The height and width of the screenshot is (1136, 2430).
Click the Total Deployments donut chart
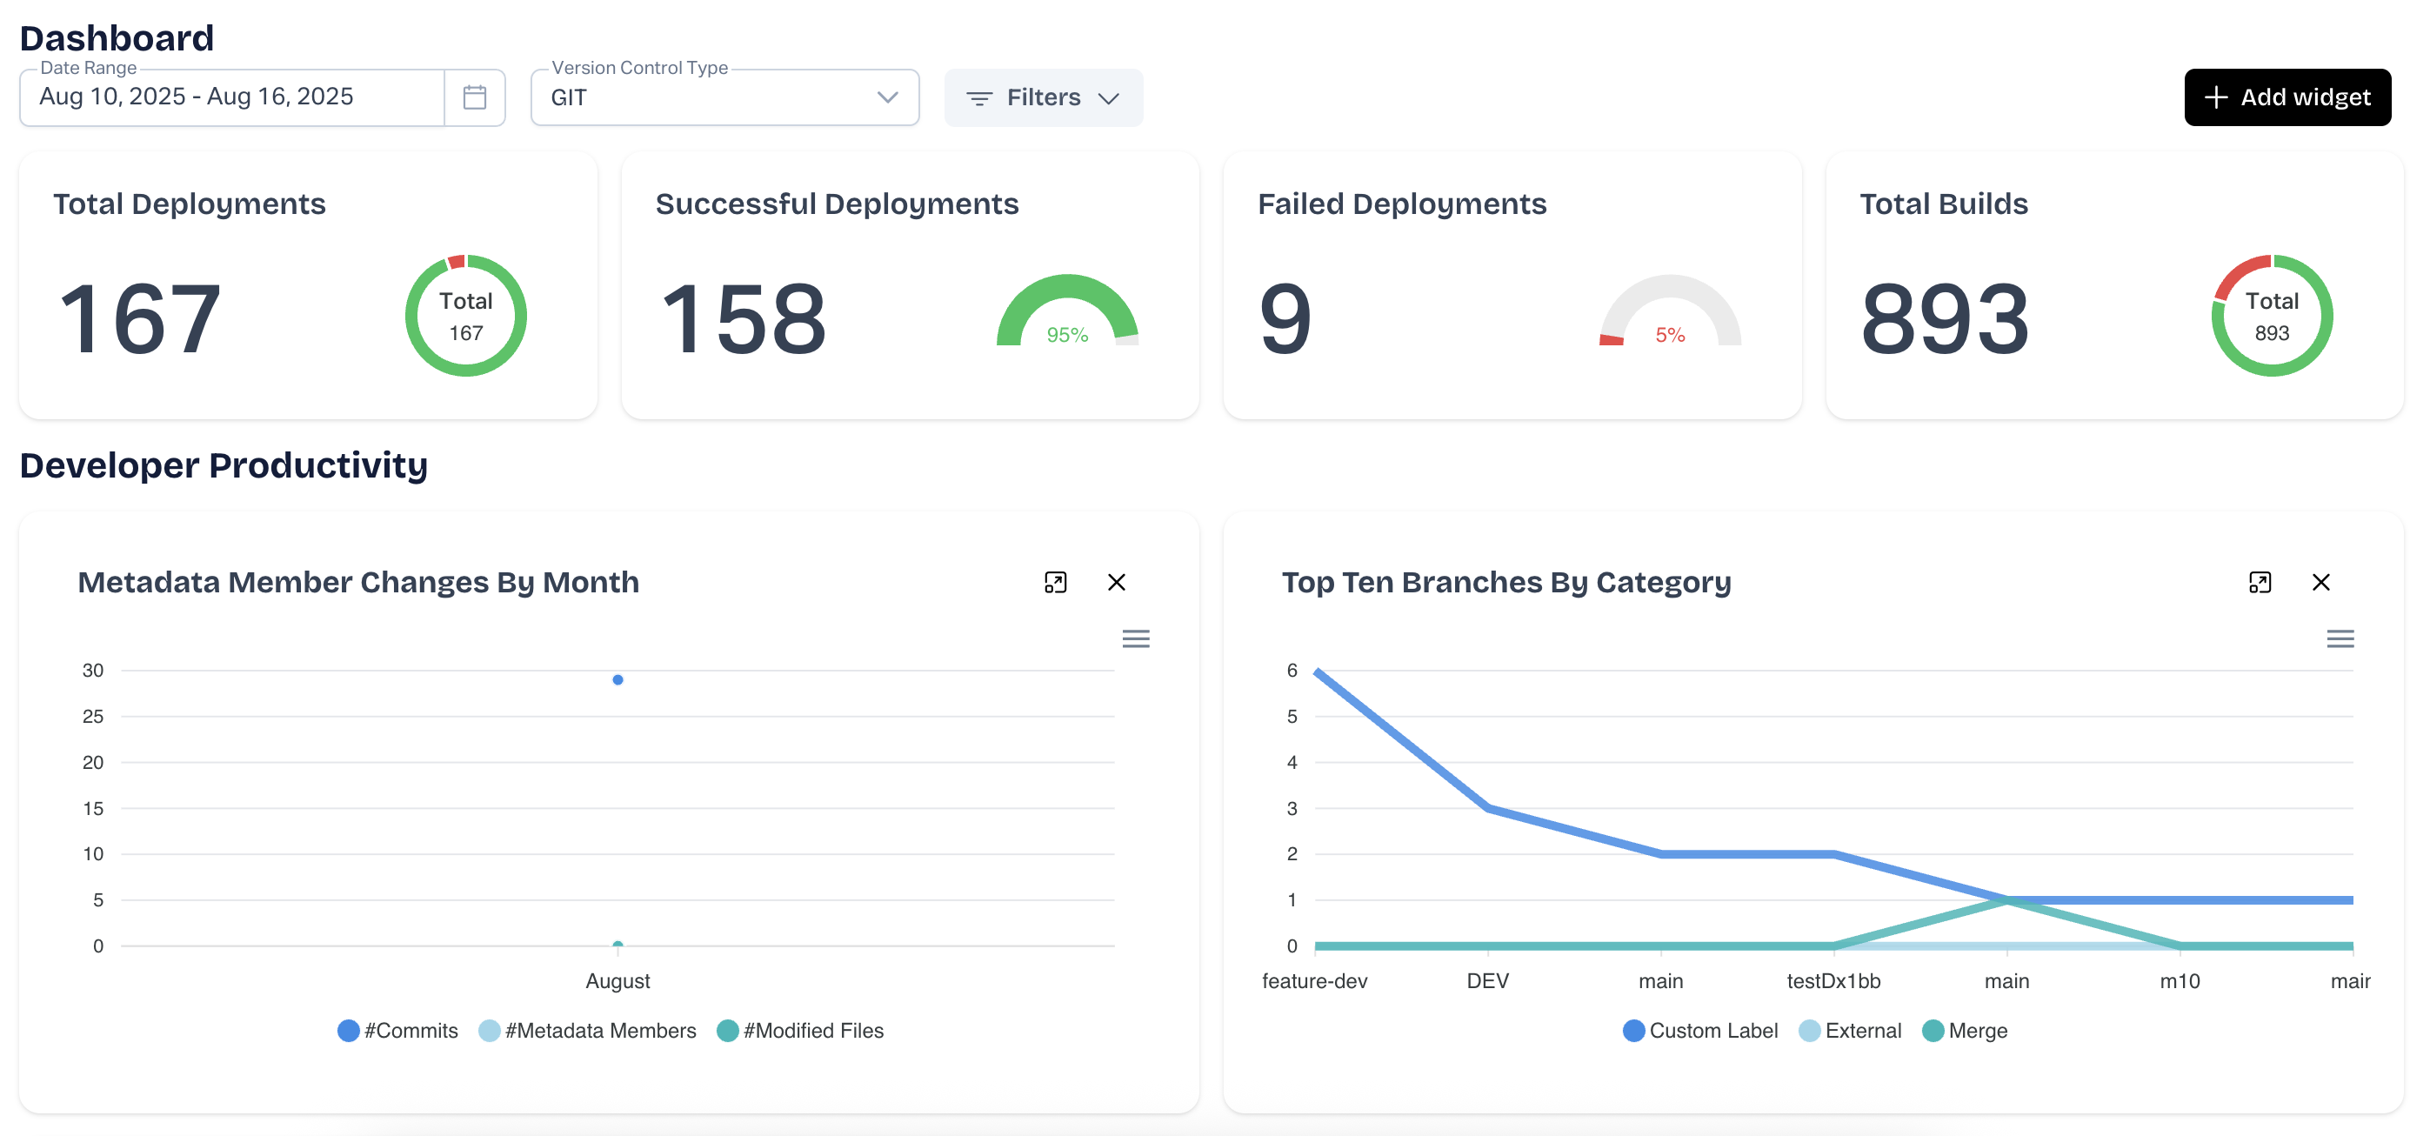click(465, 315)
